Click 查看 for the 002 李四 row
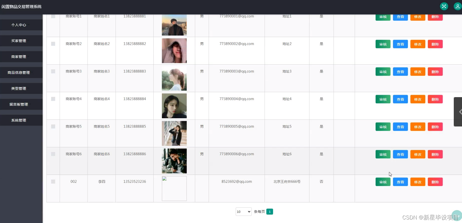462x223 pixels. click(x=400, y=182)
